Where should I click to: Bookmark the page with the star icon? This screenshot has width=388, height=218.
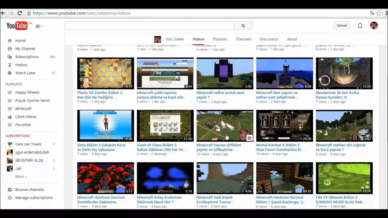(379, 13)
